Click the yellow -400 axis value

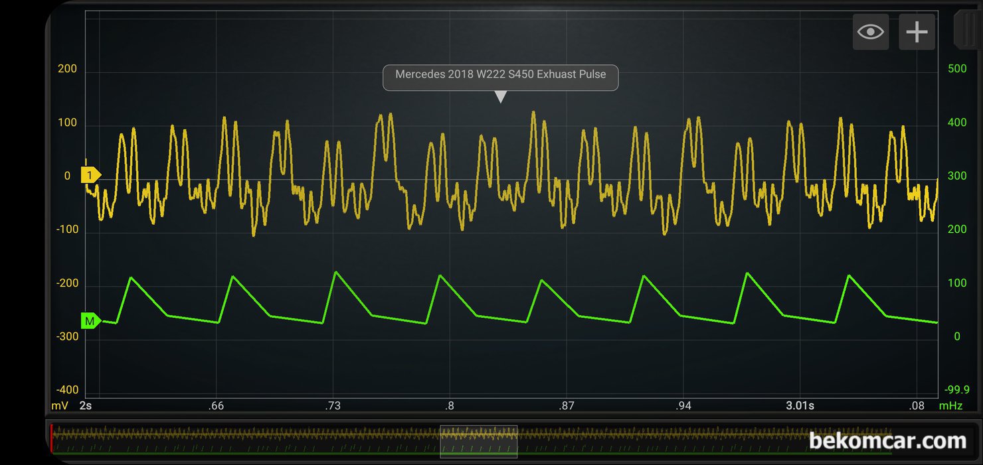[67, 389]
